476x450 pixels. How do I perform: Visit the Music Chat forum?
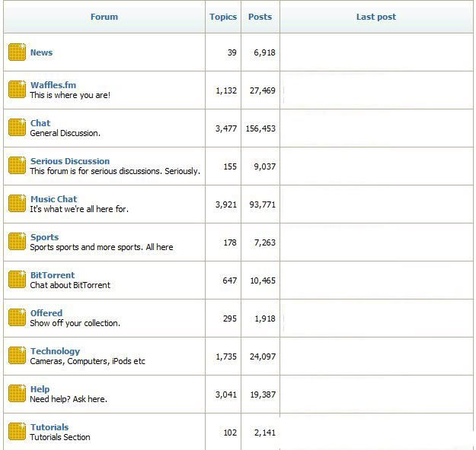[x=53, y=199]
